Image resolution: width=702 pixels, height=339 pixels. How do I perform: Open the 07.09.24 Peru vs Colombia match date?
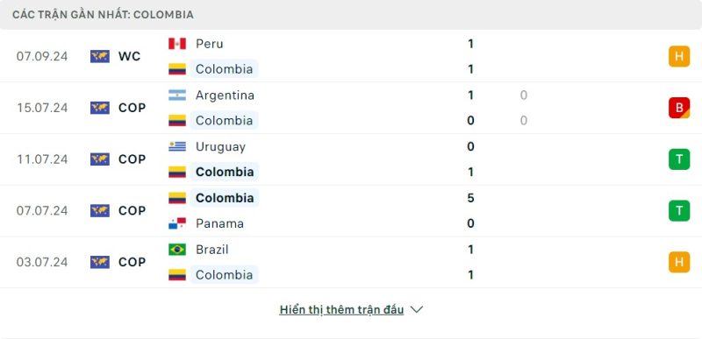click(x=42, y=56)
